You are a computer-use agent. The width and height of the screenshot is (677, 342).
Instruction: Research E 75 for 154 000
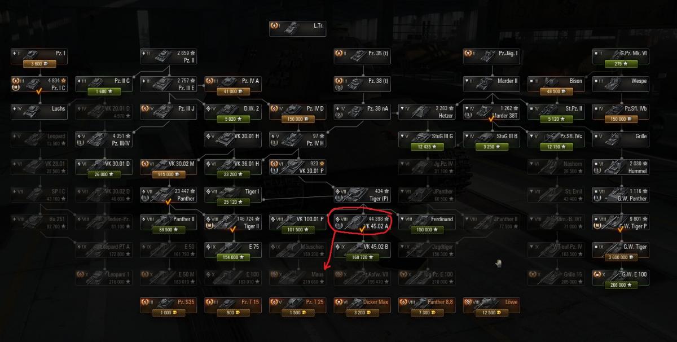click(232, 258)
